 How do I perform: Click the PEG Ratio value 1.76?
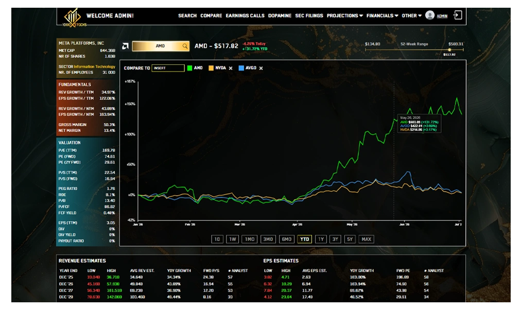pyautogui.click(x=111, y=188)
